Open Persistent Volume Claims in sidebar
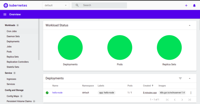The height and width of the screenshot is (104, 200). click(x=19, y=101)
